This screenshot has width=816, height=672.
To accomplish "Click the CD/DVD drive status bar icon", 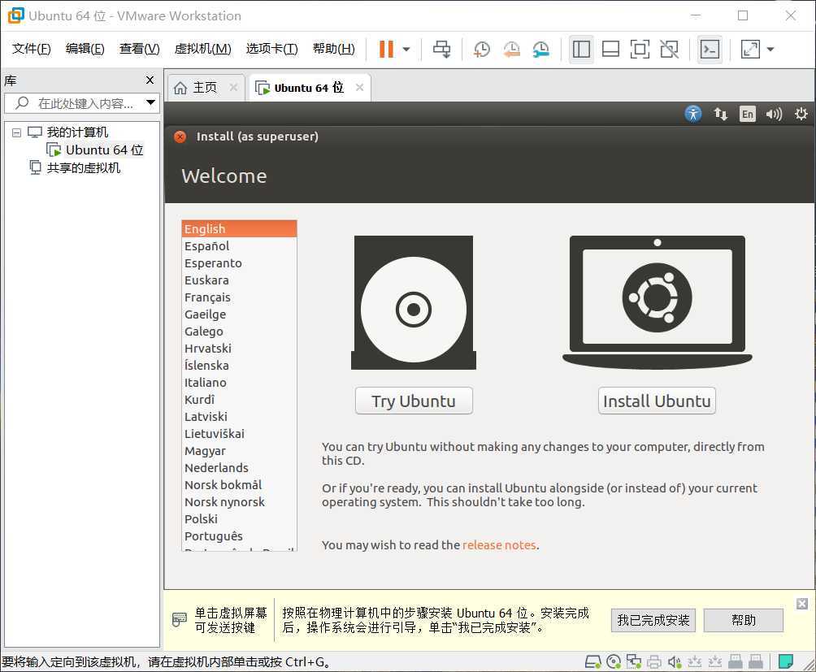I will coord(614,661).
